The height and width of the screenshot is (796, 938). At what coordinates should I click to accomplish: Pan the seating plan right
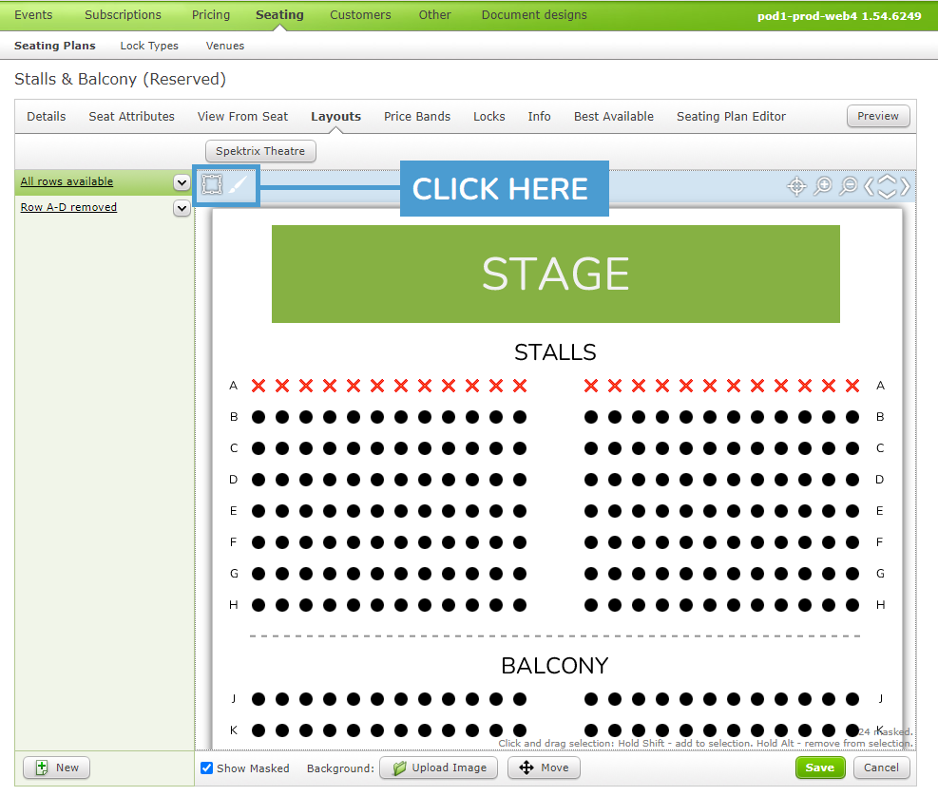(x=905, y=186)
